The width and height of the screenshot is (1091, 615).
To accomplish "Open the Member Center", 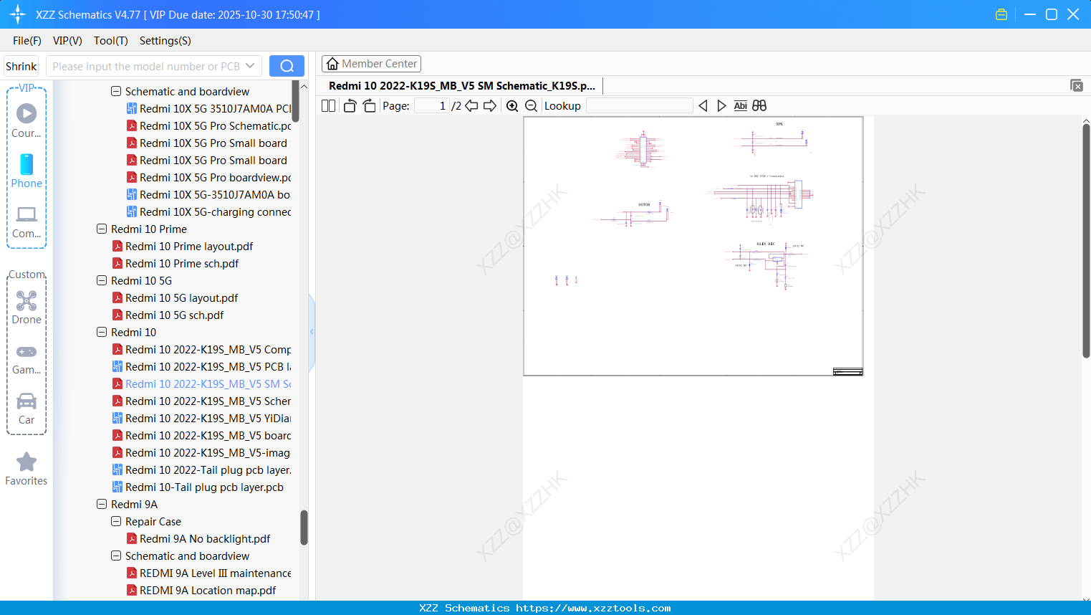I will tap(371, 63).
